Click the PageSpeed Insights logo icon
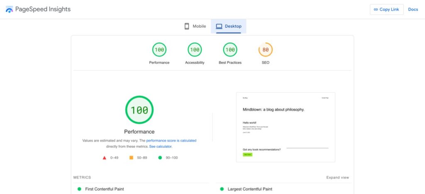 click(x=10, y=9)
